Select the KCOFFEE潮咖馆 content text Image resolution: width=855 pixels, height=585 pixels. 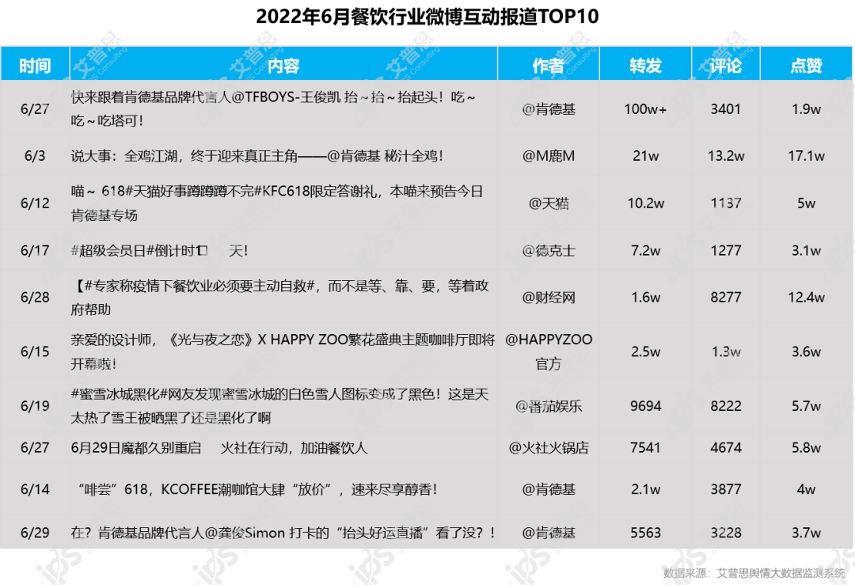tap(257, 489)
